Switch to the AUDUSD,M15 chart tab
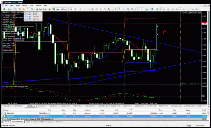The width and height of the screenshot is (211, 128). pyautogui.click(x=103, y=106)
